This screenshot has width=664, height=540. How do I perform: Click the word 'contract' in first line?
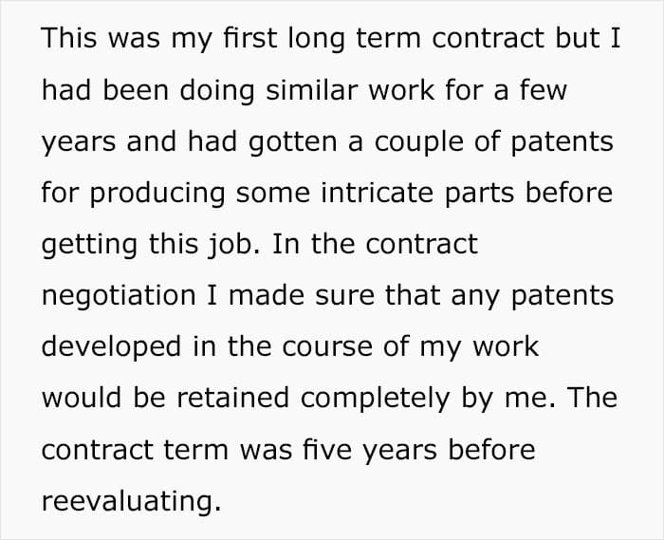pos(489,37)
